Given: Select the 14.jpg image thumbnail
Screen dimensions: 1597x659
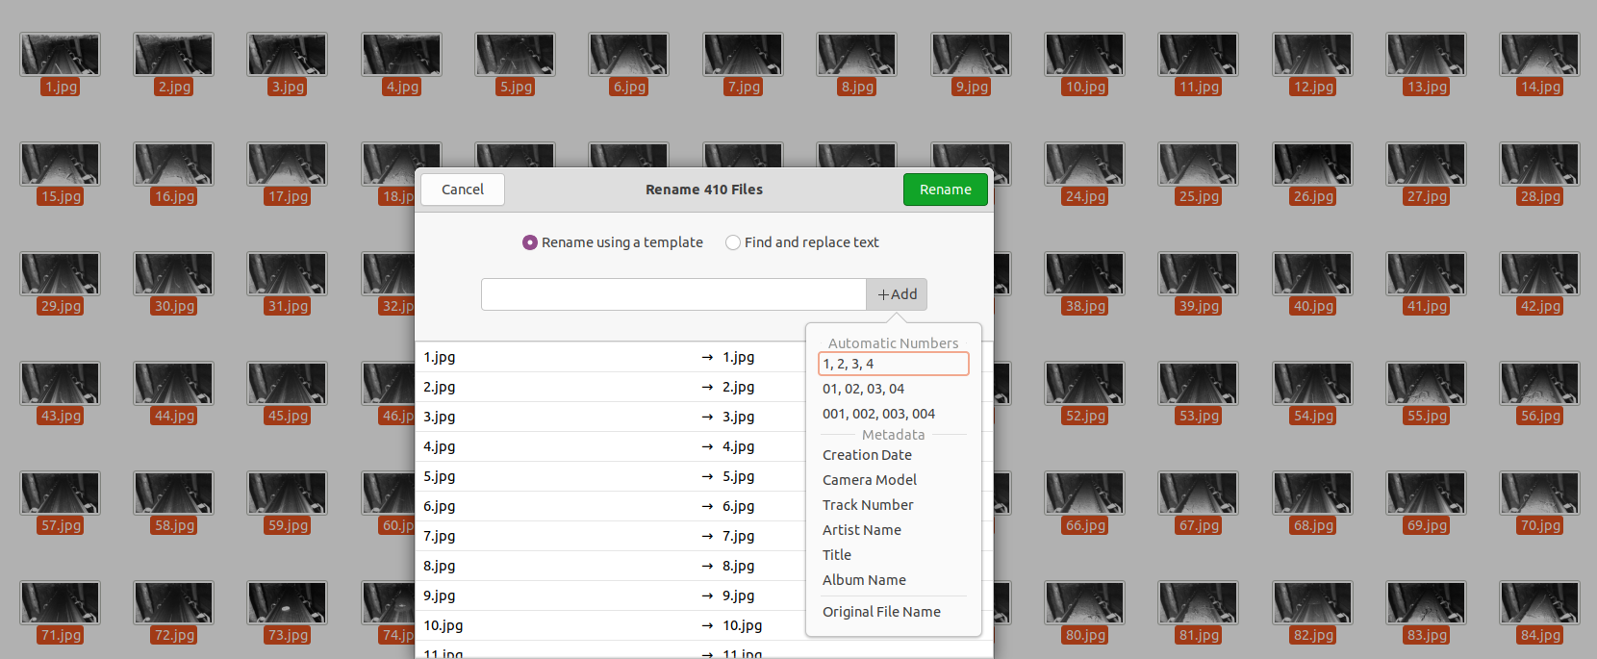Looking at the screenshot, I should (1538, 55).
